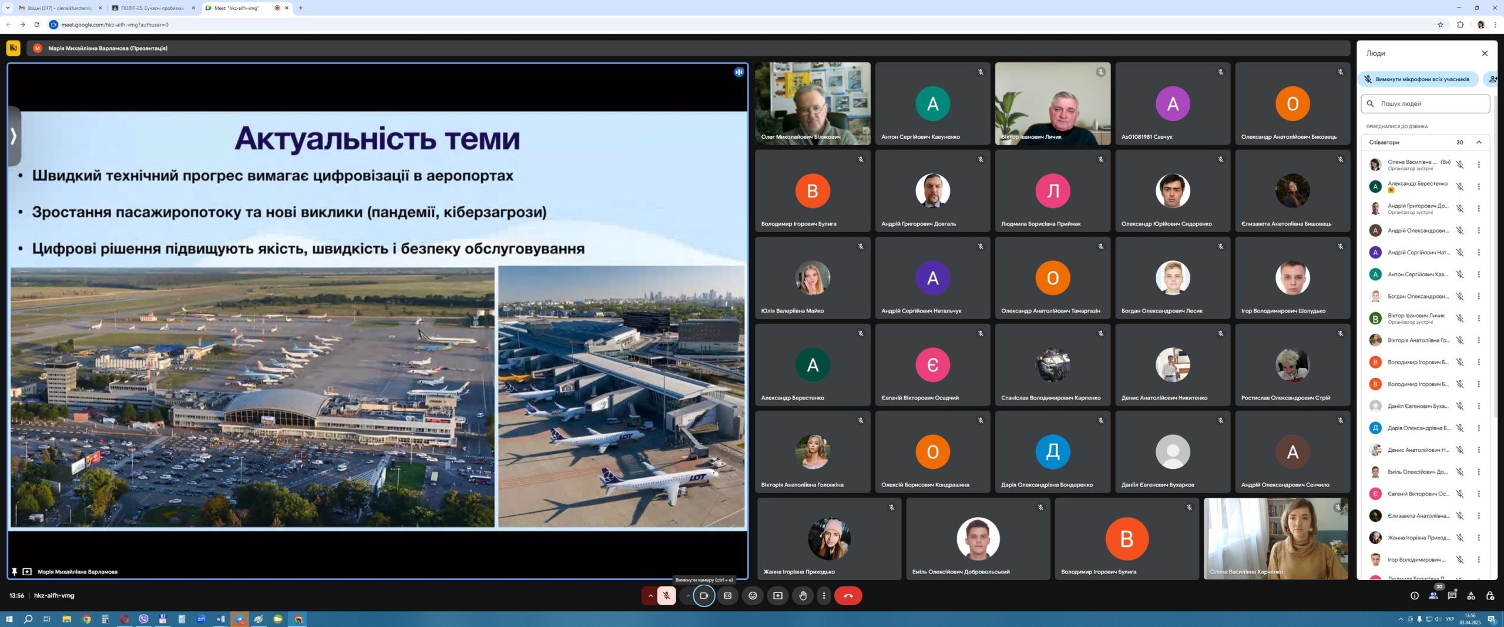Switch to the ПОЛІТ-25 browser tab

(152, 8)
